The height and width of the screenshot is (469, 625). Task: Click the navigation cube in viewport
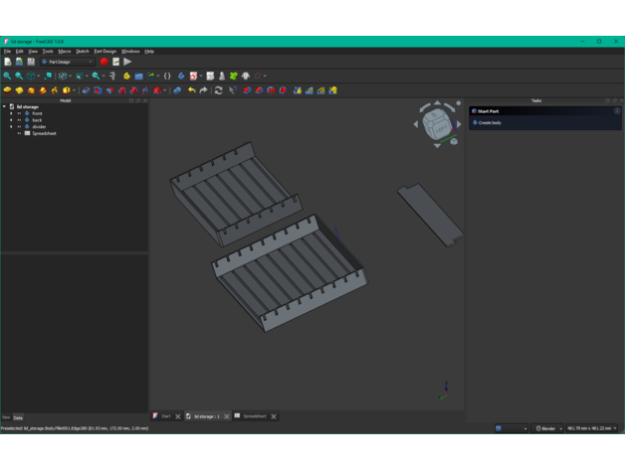[436, 123]
